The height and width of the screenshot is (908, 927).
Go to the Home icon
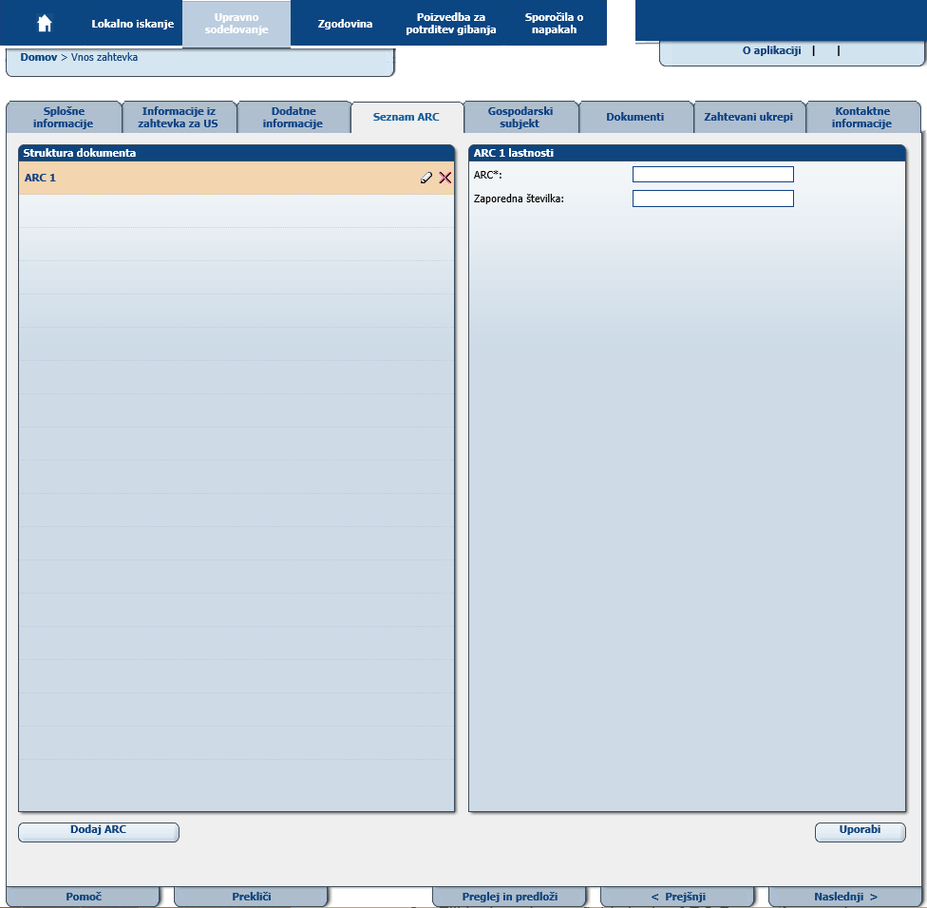[45, 23]
